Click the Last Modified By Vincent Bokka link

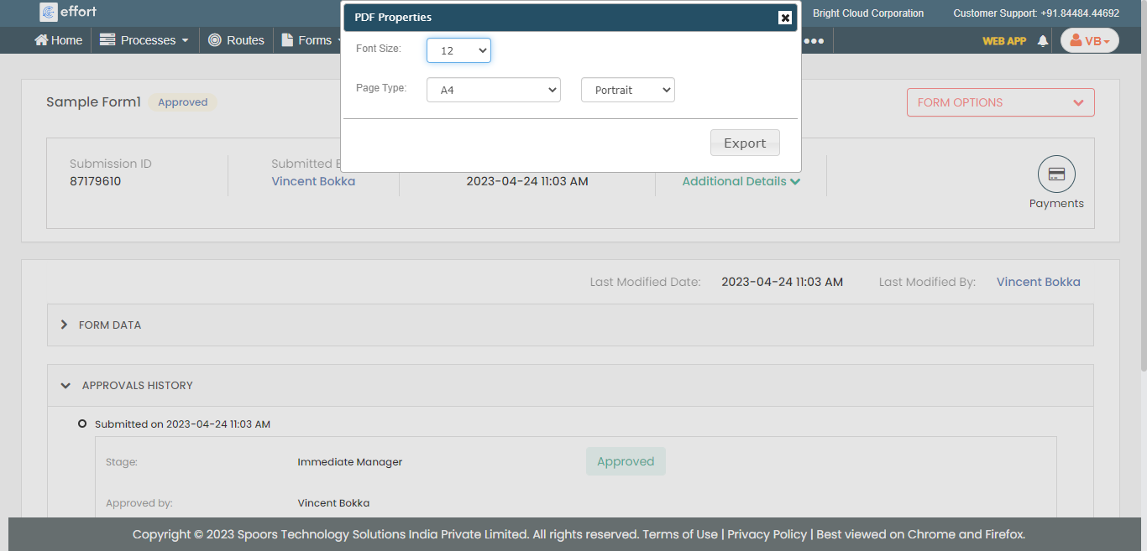point(1038,282)
